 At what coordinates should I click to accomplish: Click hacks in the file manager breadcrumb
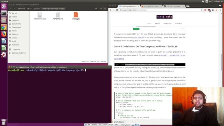tap(29, 8)
